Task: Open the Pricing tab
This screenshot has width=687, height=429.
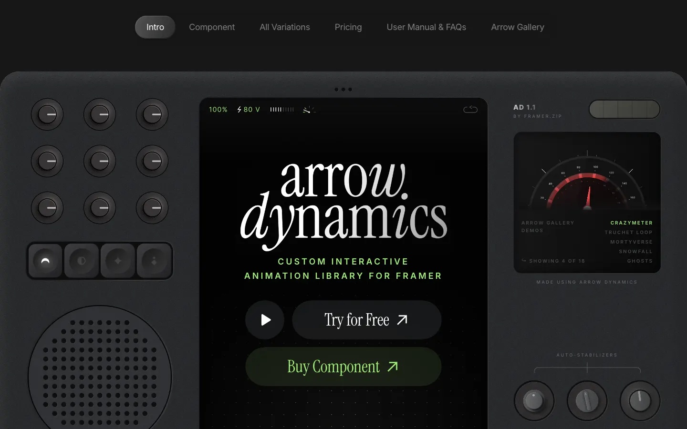Action: coord(348,27)
